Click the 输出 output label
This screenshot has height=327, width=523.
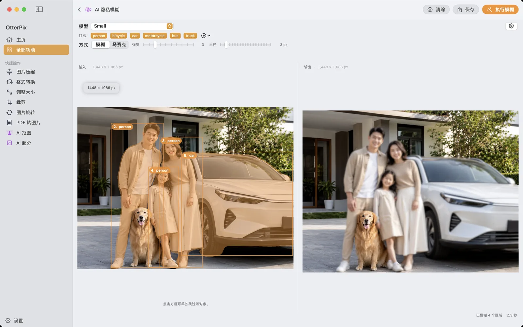click(307, 67)
